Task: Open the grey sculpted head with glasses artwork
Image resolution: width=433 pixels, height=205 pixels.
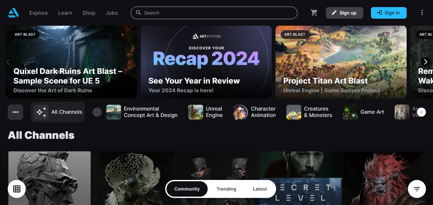Action: [50, 178]
